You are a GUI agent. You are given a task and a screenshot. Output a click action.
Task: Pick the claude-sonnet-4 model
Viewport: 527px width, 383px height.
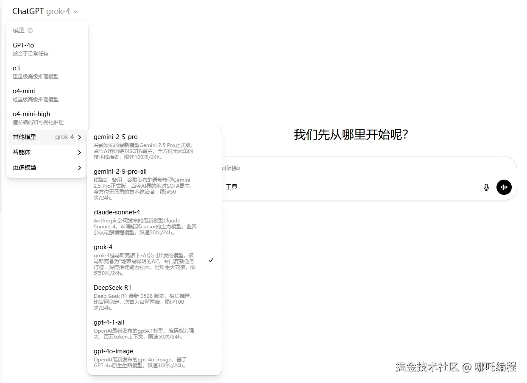154,222
